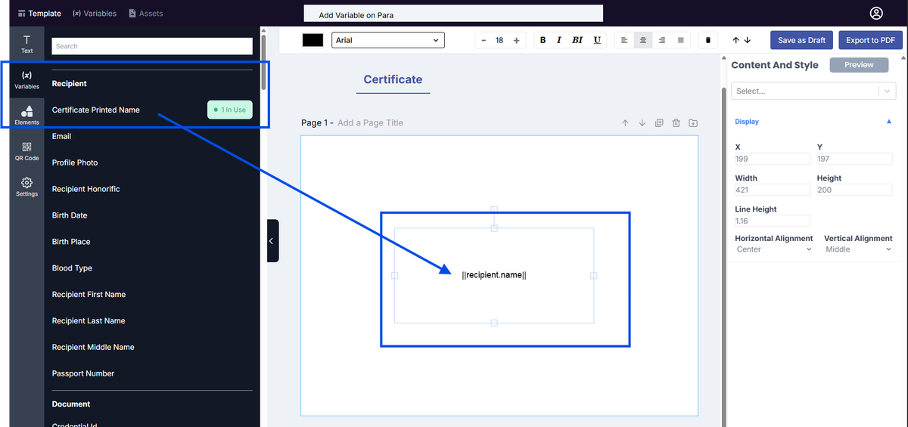Bring element forward with up arrow
The width and height of the screenshot is (908, 427).
(735, 40)
